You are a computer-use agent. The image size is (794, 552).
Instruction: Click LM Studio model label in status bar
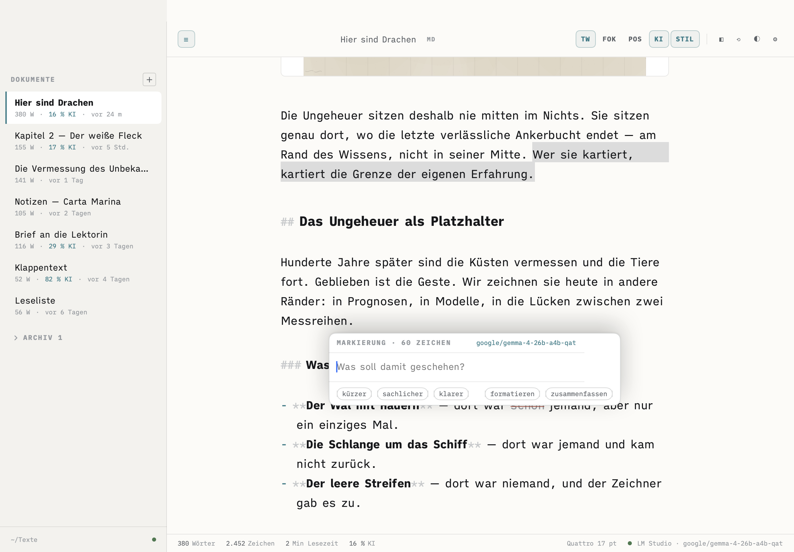pos(710,543)
